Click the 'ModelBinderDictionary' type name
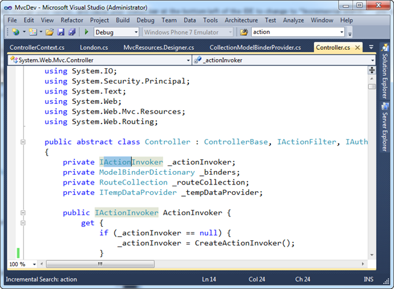 147,172
